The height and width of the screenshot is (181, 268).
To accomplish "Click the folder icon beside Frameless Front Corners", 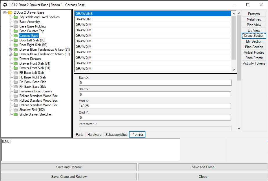I will pyautogui.click(x=16, y=91).
